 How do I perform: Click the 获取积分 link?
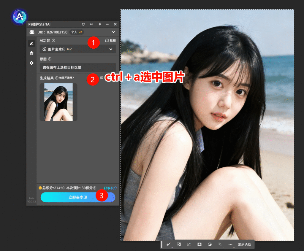[110, 188]
